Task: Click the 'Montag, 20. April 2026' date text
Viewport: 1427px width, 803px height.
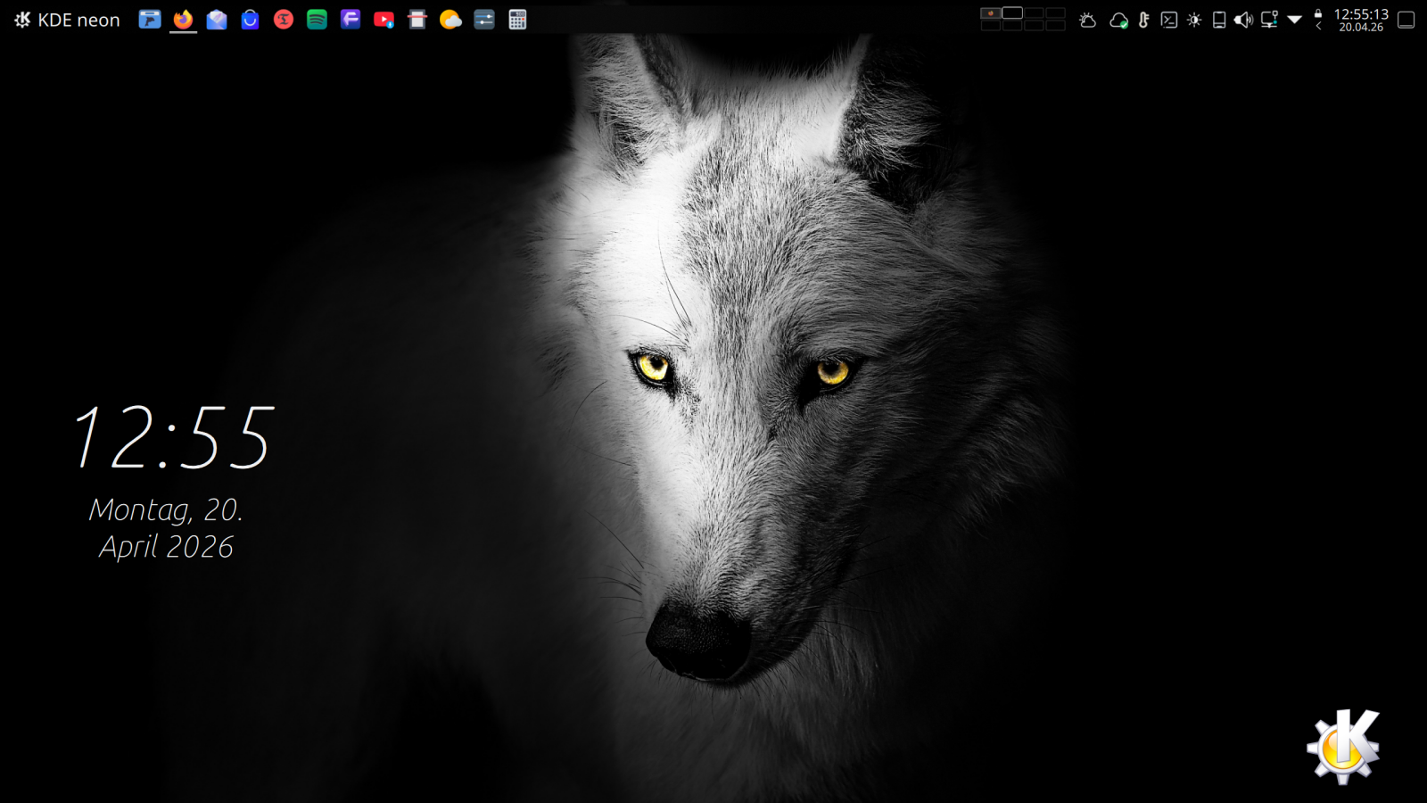Action: tap(166, 527)
